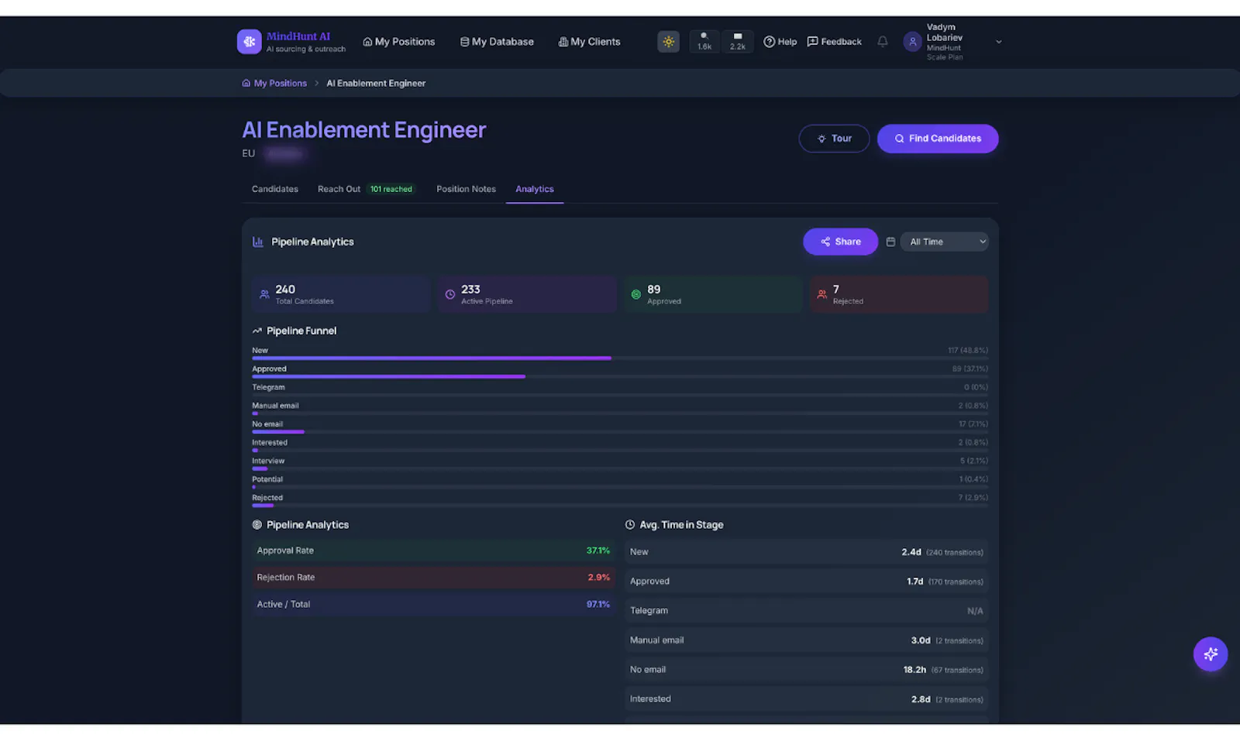Open the All Time date range dropdown
This screenshot has height=741, width=1240.
[944, 242]
